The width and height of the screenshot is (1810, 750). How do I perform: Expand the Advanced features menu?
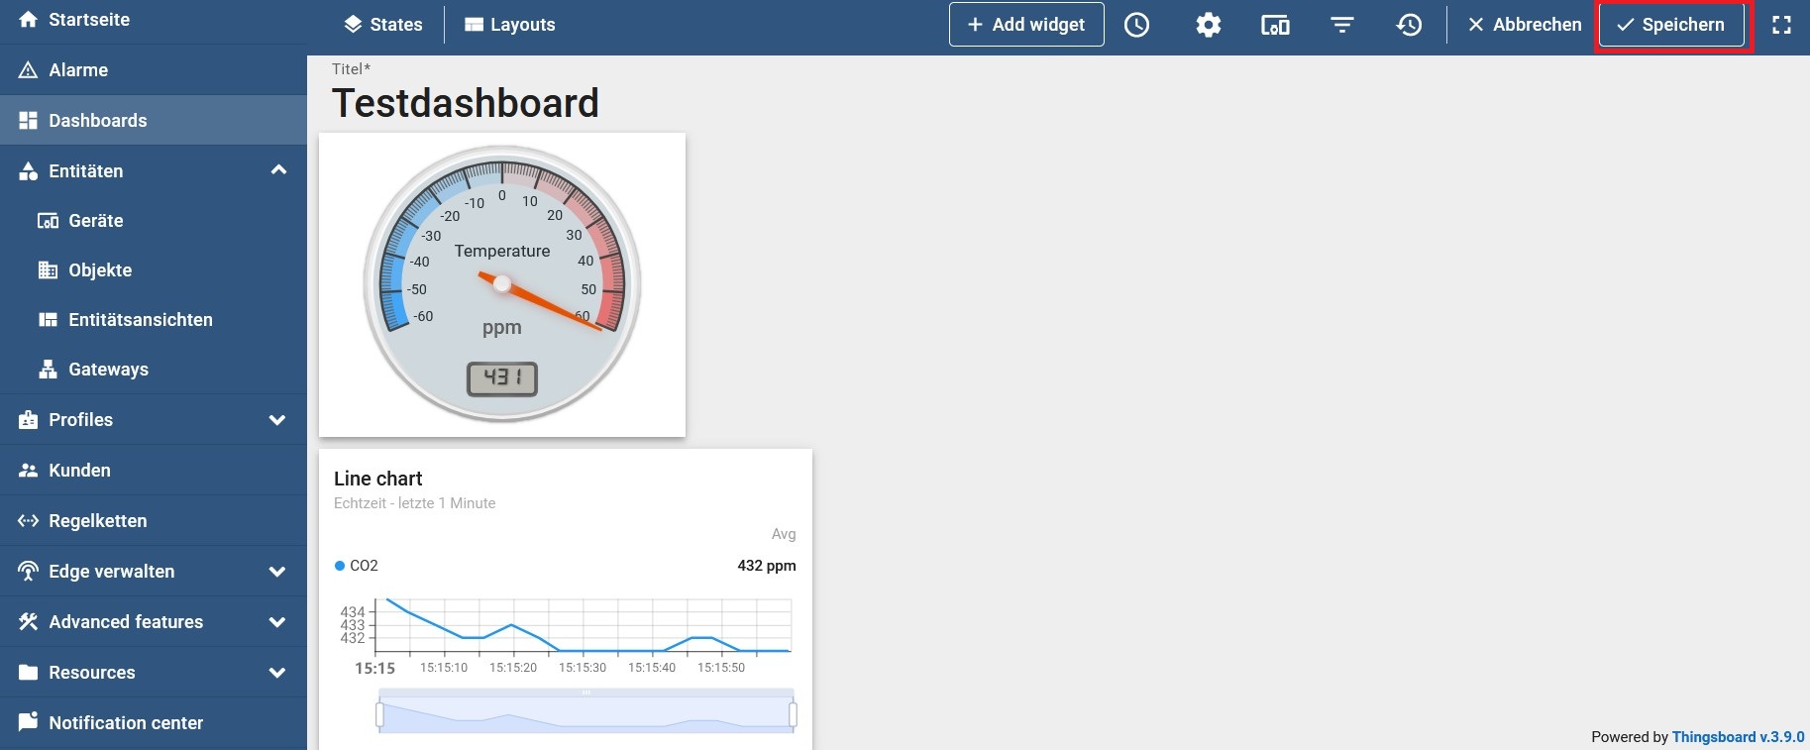[277, 622]
